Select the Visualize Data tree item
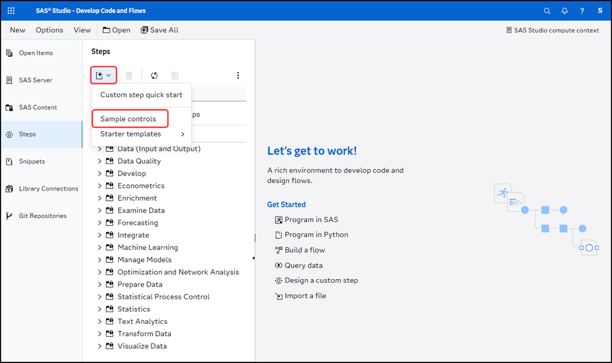 [x=142, y=346]
